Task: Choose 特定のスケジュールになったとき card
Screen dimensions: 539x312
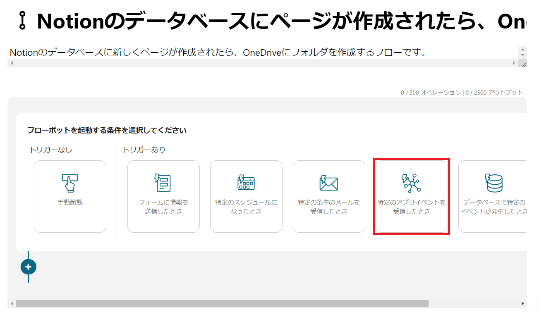Action: 246,197
